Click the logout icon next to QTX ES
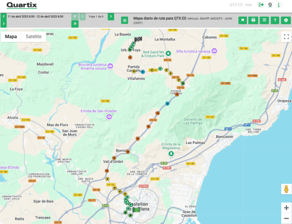 pyautogui.click(x=261, y=5)
